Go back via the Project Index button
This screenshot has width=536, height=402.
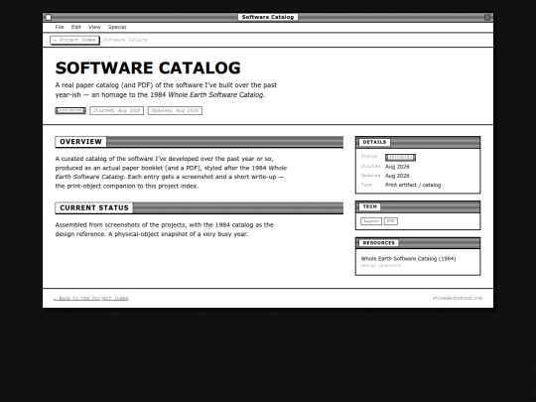tap(74, 40)
